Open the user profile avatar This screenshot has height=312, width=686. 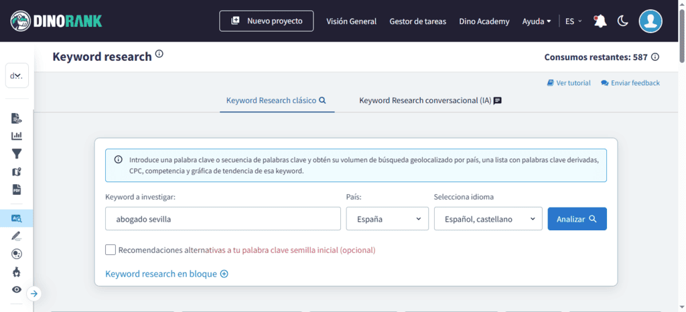click(x=650, y=21)
